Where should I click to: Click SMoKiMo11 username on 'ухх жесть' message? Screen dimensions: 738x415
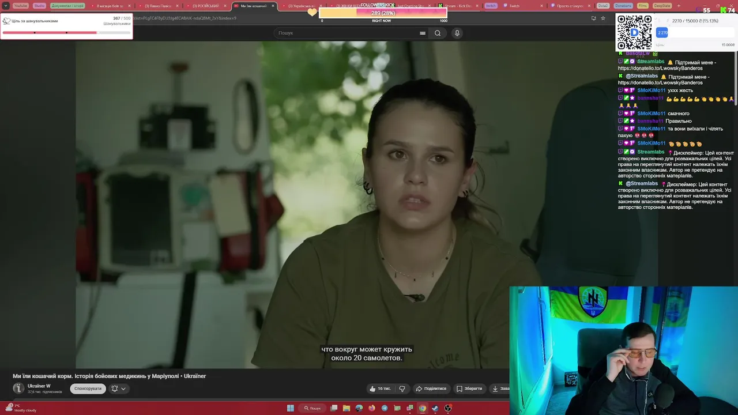(x=652, y=90)
